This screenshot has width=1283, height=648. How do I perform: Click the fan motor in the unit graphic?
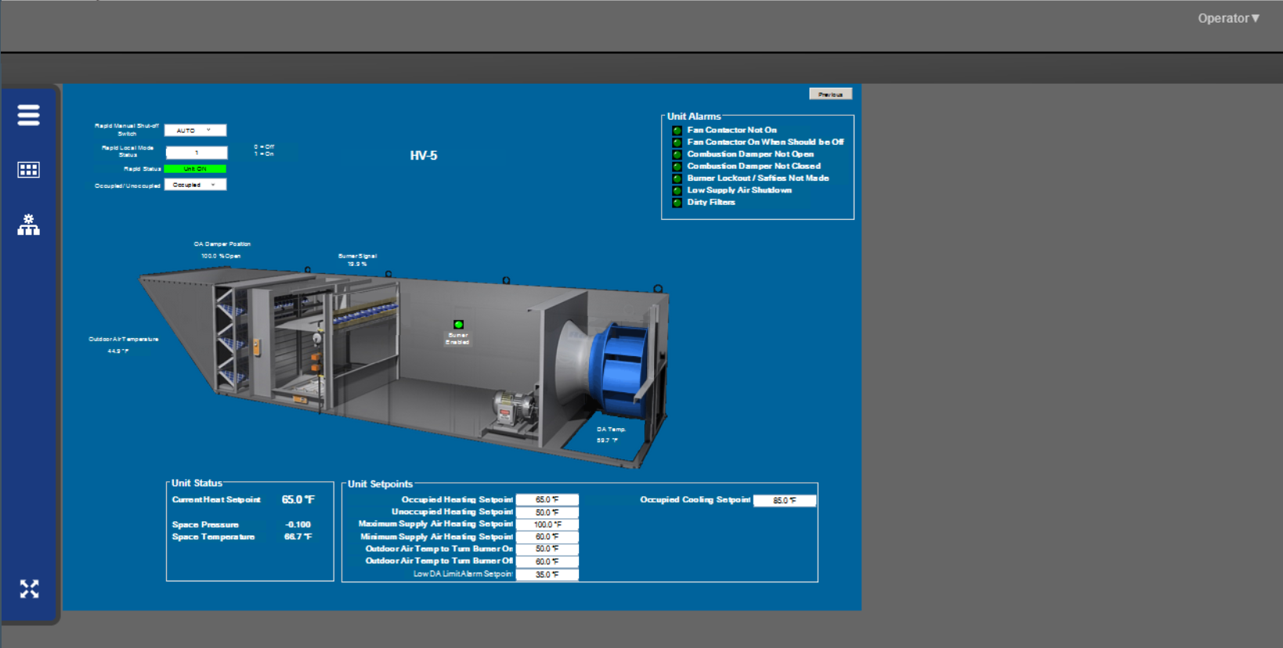coord(512,409)
